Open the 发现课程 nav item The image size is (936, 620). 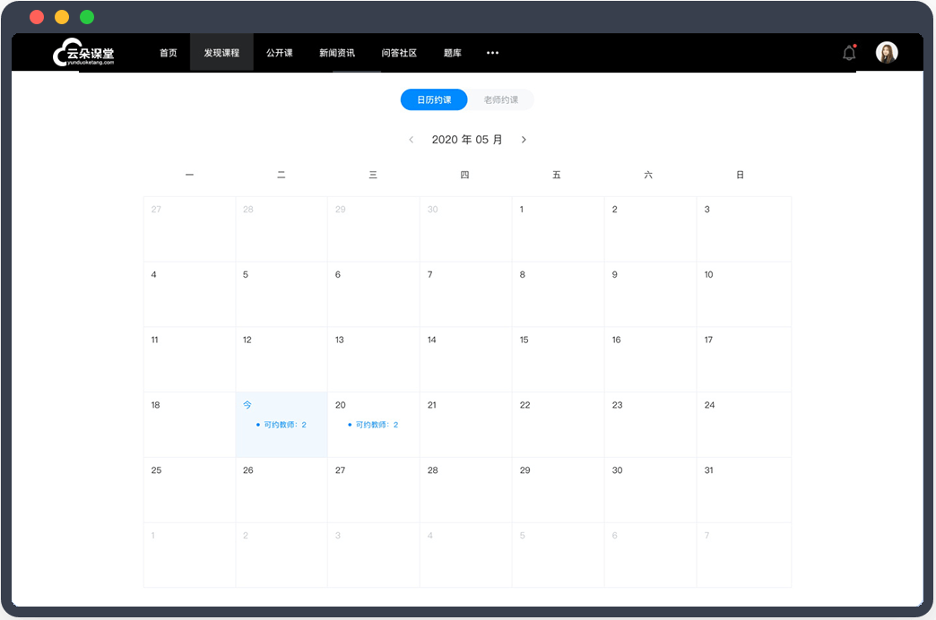221,53
